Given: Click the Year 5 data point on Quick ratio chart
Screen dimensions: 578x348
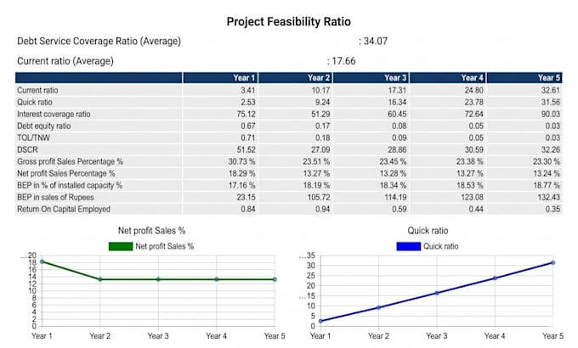Looking at the screenshot, I should pyautogui.click(x=553, y=262).
